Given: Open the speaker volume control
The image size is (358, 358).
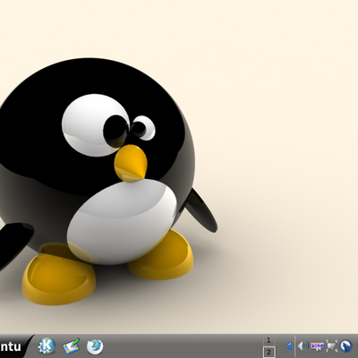Looking at the screenshot, I should [x=303, y=346].
